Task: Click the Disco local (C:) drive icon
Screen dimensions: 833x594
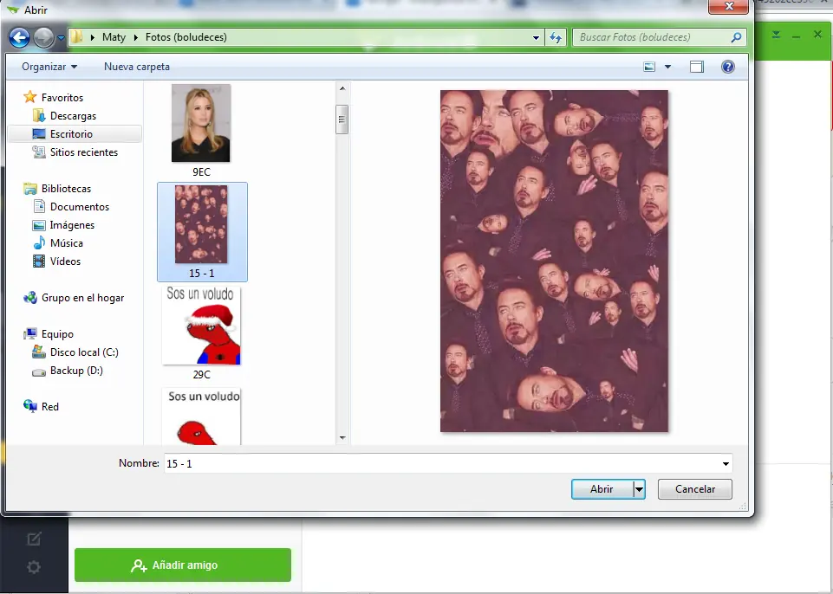Action: (x=39, y=352)
